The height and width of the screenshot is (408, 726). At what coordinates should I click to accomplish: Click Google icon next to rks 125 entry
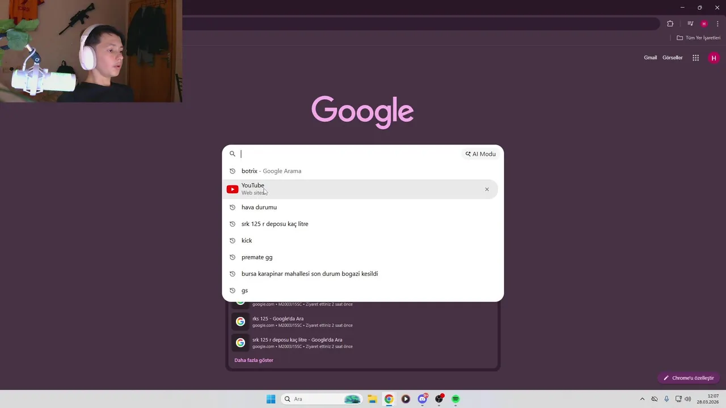tap(240, 322)
